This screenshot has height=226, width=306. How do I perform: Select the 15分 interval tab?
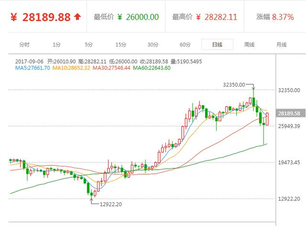[120, 45]
